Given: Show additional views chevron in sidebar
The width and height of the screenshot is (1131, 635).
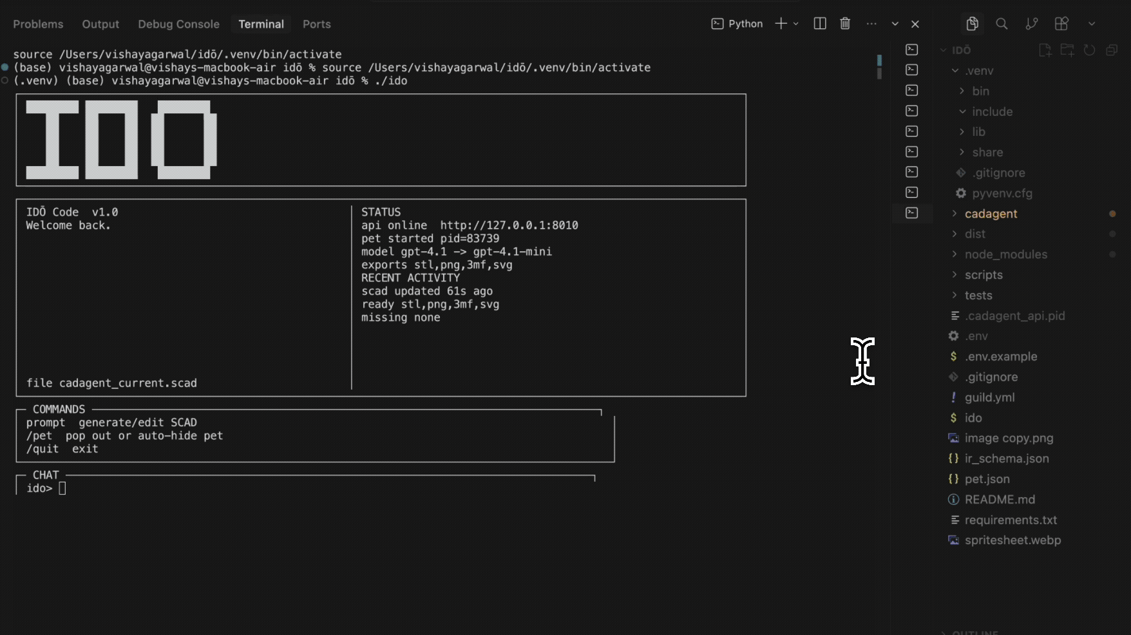Looking at the screenshot, I should coord(1092,24).
